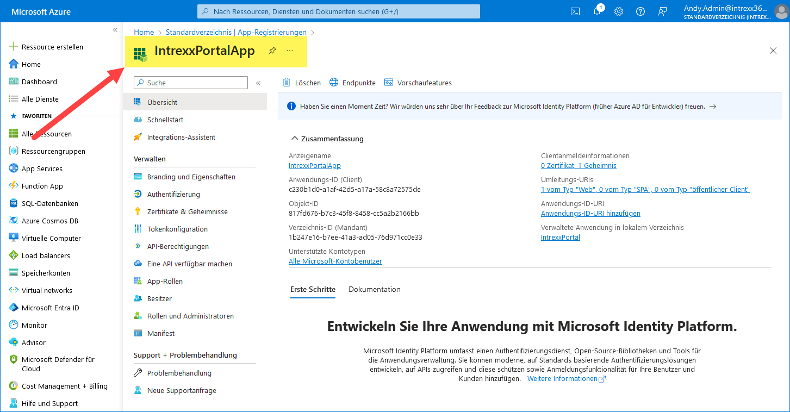Open Alle Microsoft-Kontobenutzer link
The height and width of the screenshot is (412, 790).
coord(335,261)
